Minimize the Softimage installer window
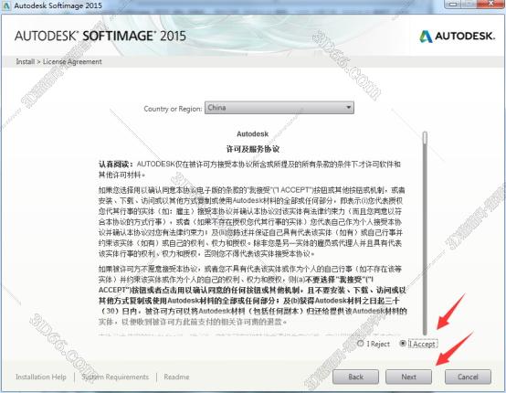Viewport: 506px width, 393px height. pos(453,5)
